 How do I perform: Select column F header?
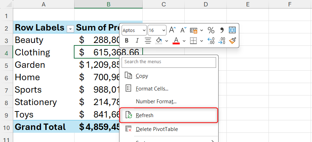coord(290,4)
